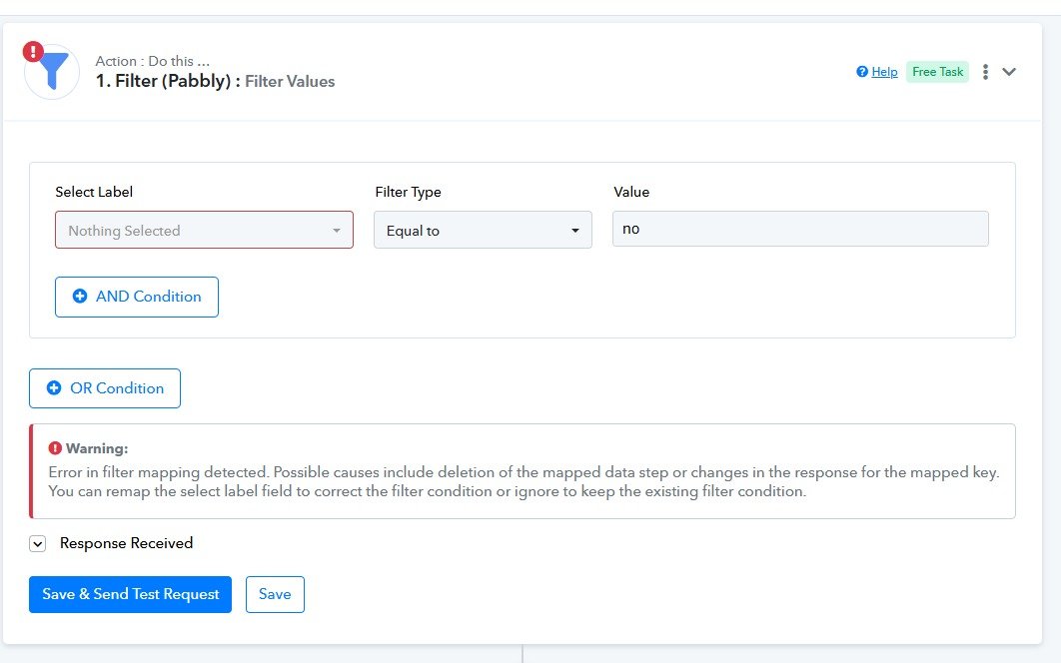Open the three-dot options menu
The image size is (1061, 663).
pyautogui.click(x=985, y=72)
